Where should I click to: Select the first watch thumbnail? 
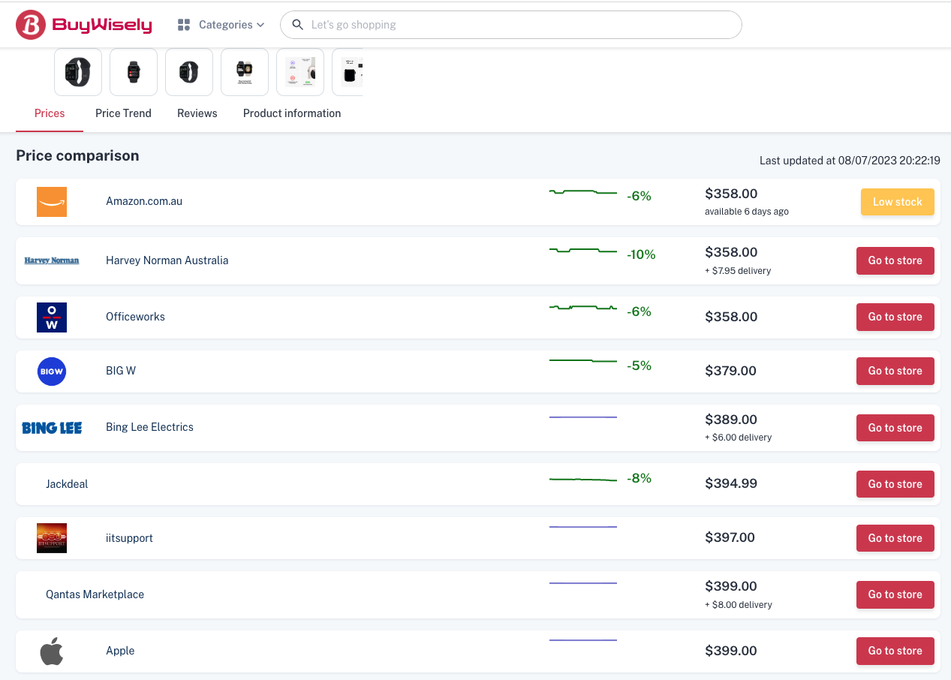pyautogui.click(x=78, y=72)
